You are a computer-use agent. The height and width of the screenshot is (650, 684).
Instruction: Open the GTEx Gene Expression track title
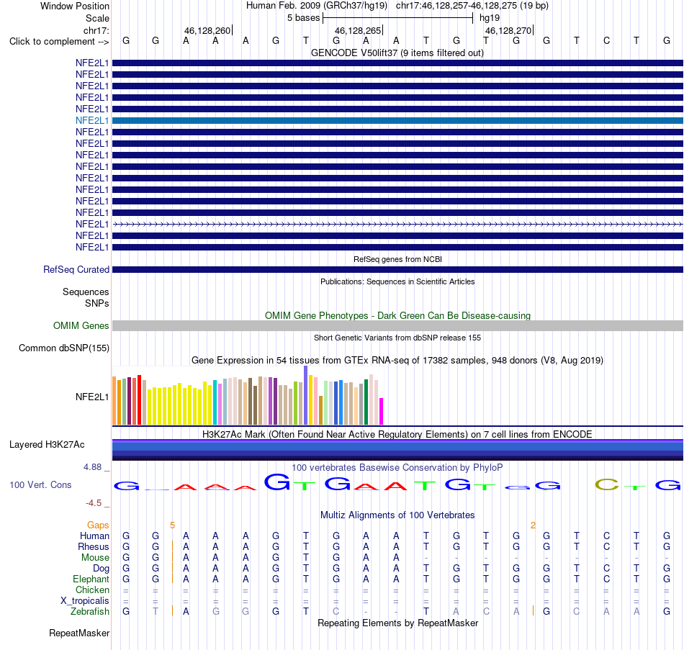pyautogui.click(x=397, y=361)
